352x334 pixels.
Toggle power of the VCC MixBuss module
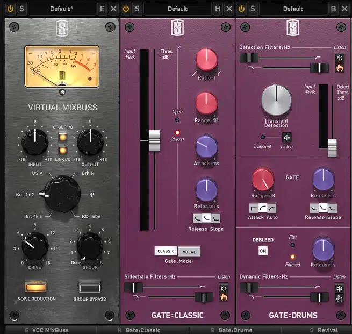(x=10, y=9)
